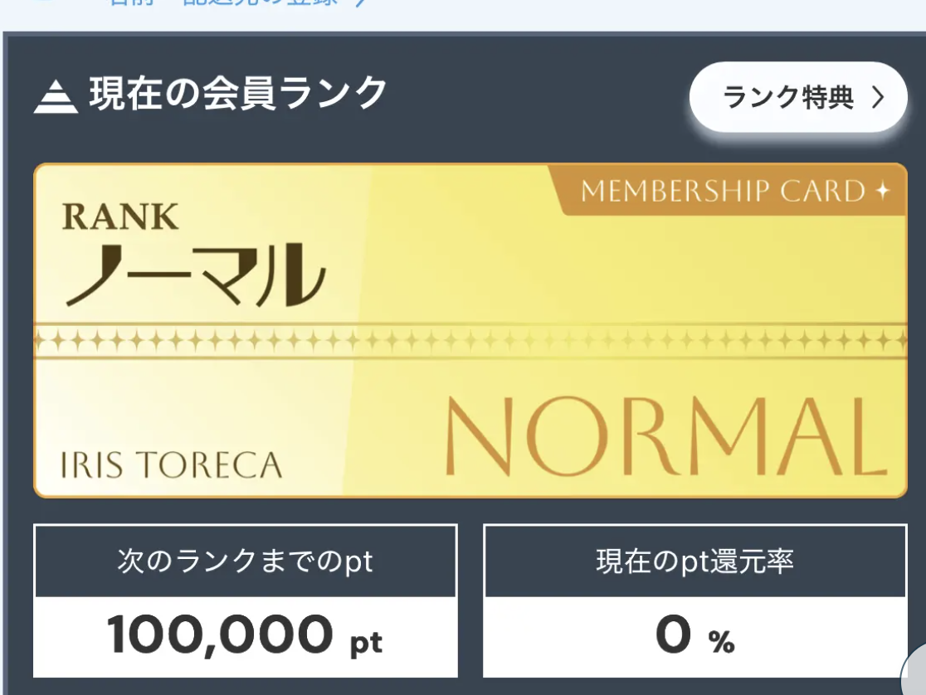The image size is (926, 695).
Task: Click the star-pattern divider on the card
Action: tap(470, 339)
